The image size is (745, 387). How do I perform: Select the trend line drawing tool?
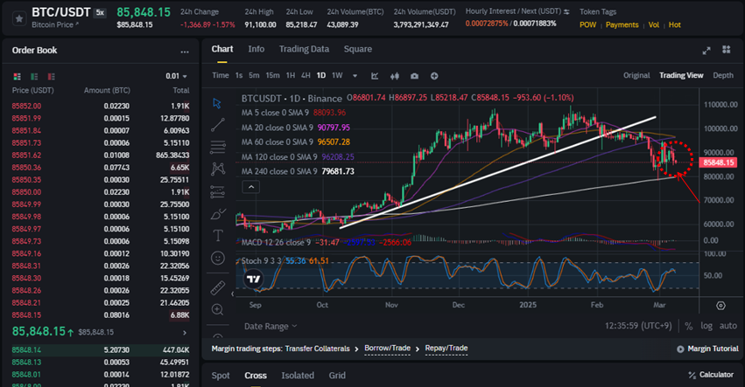point(218,125)
